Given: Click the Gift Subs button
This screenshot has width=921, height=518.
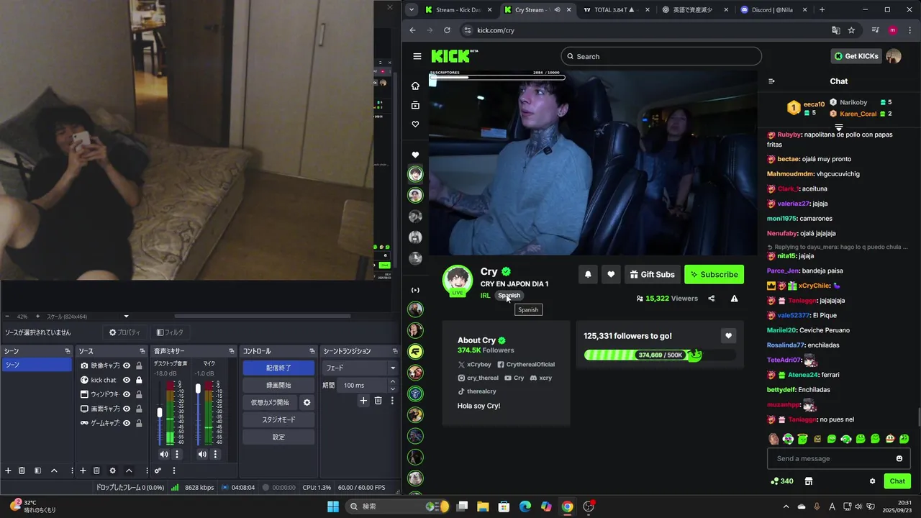Looking at the screenshot, I should (652, 274).
